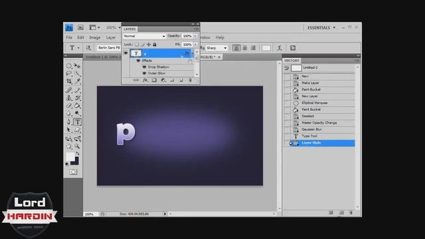Toggle Character and Paragraph panels
Screen dimensions: 425x239
293,48
